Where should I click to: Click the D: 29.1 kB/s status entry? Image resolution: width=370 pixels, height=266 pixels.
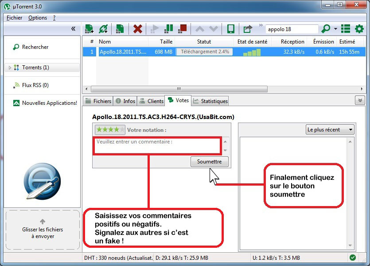tap(182, 258)
